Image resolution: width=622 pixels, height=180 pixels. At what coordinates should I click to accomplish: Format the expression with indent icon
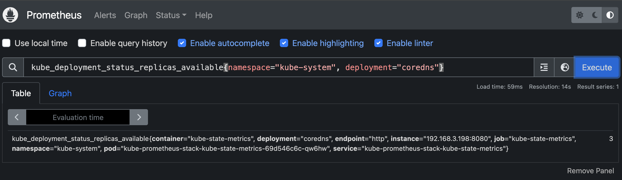544,67
